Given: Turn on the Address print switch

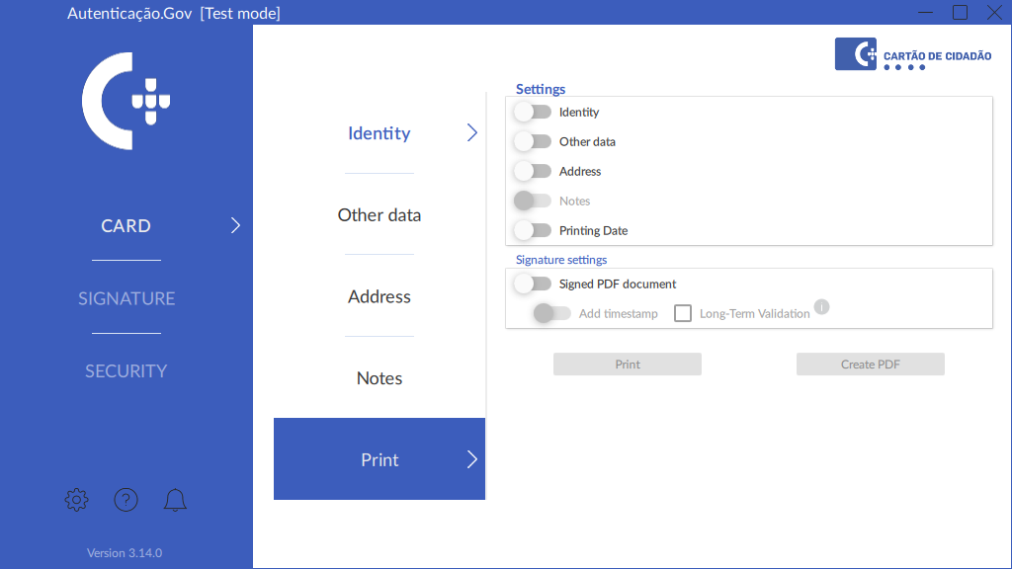Looking at the screenshot, I should [533, 171].
